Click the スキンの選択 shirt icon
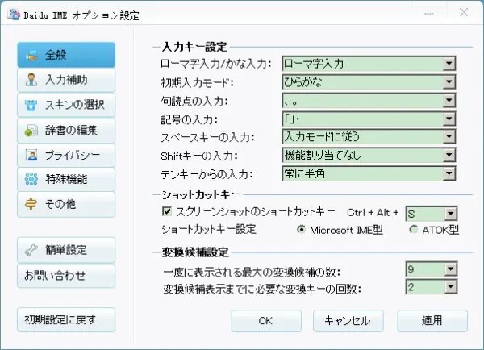 tap(31, 106)
